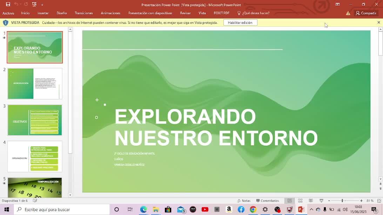This screenshot has height=215, width=383.
Task: Switch to the Transiciones tab
Action: click(84, 13)
